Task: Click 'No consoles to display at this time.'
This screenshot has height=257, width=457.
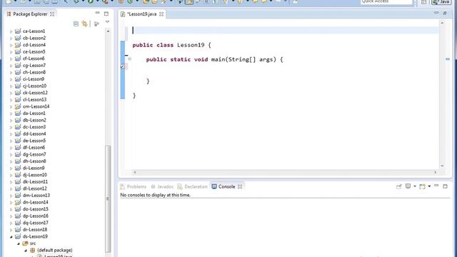Action: click(x=156, y=195)
